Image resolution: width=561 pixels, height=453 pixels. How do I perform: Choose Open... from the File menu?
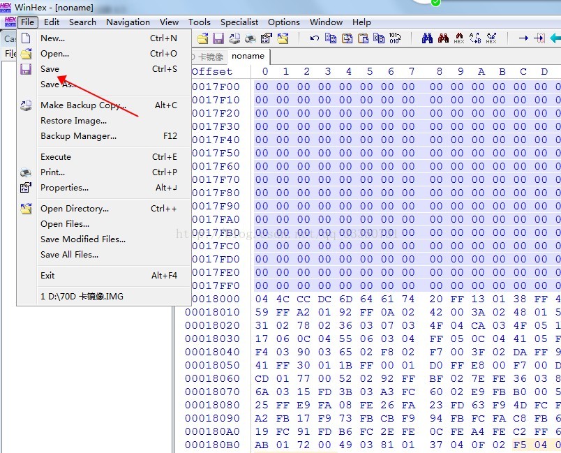[x=104, y=54]
